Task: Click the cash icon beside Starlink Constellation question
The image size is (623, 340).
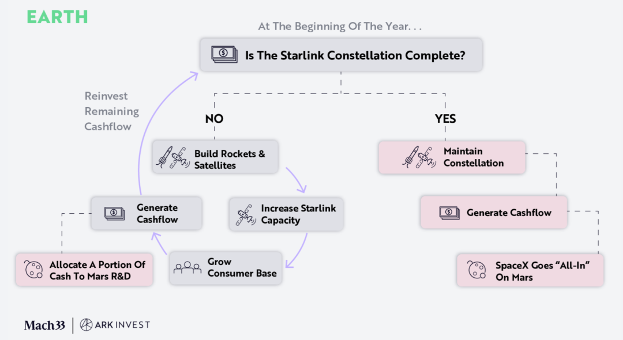Action: (224, 55)
